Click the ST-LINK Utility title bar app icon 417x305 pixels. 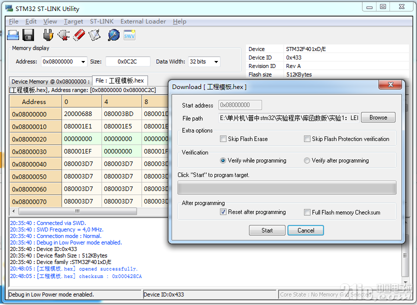click(9, 8)
